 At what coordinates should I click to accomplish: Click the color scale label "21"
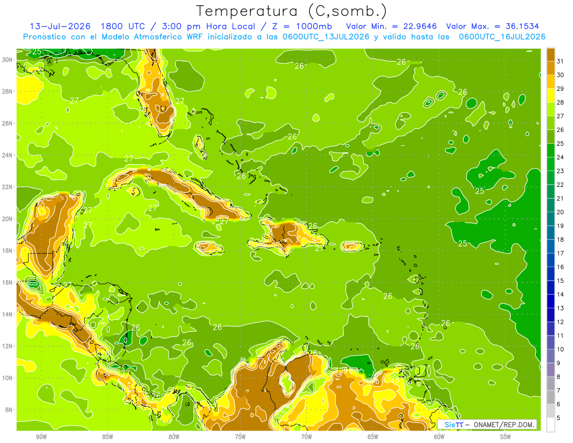(x=561, y=198)
